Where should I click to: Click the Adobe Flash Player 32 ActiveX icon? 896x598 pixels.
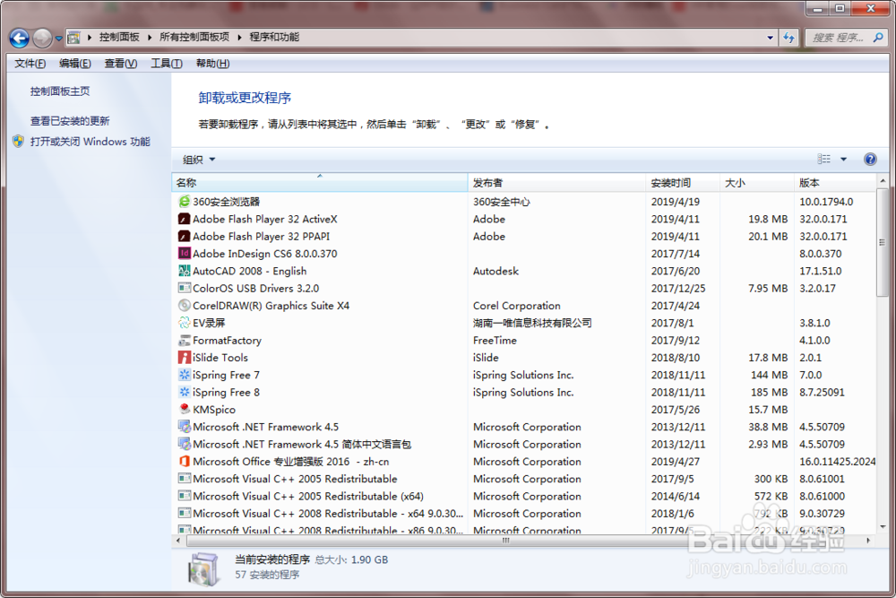coord(184,219)
